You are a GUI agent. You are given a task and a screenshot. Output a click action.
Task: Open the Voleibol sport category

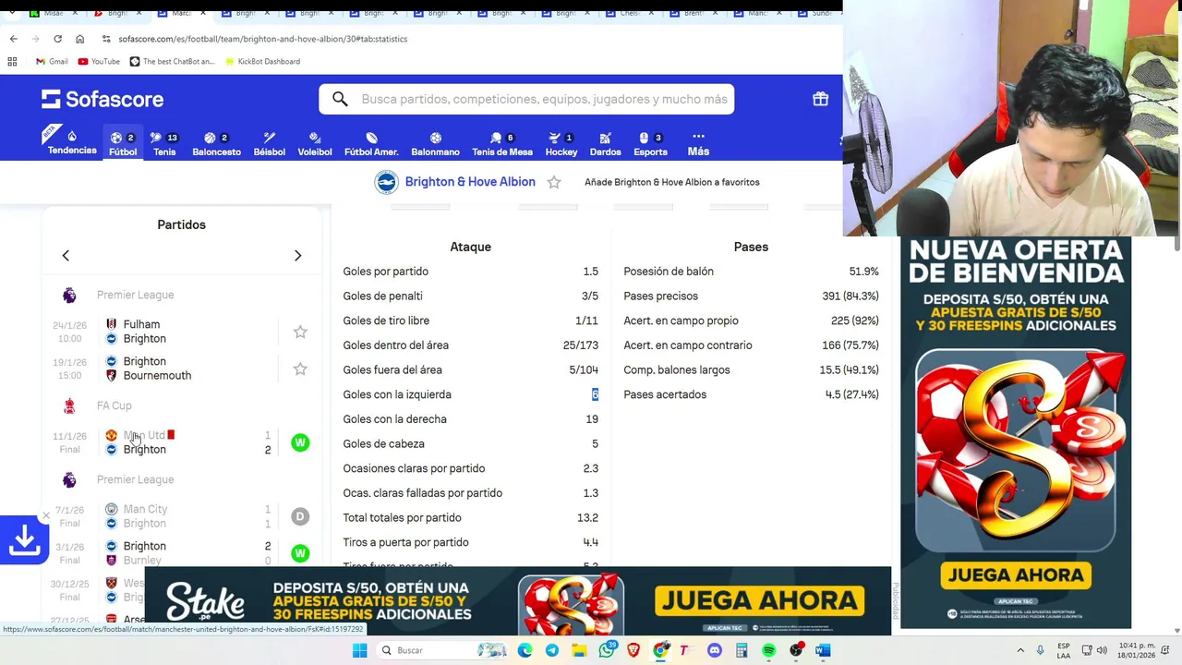(x=315, y=143)
